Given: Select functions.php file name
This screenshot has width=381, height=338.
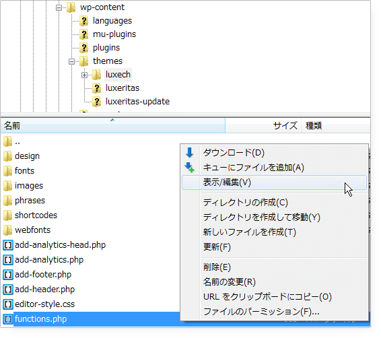Looking at the screenshot, I should click(x=41, y=319).
